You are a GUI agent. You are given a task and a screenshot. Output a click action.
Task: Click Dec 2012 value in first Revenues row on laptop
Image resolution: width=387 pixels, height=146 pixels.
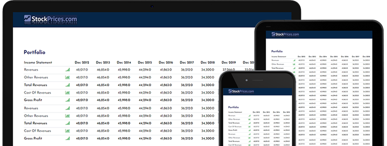pyautogui.click(x=82, y=70)
